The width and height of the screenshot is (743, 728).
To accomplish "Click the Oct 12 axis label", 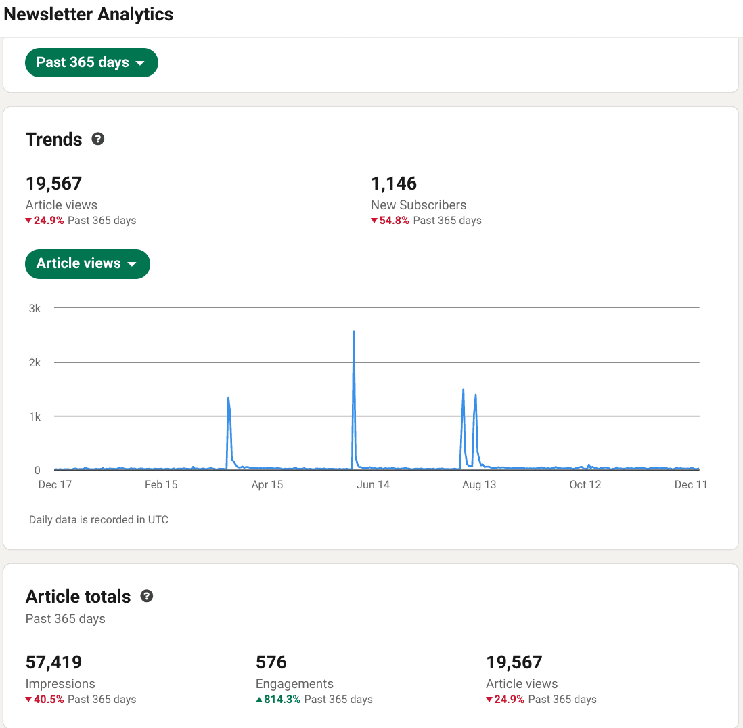I will click(585, 484).
